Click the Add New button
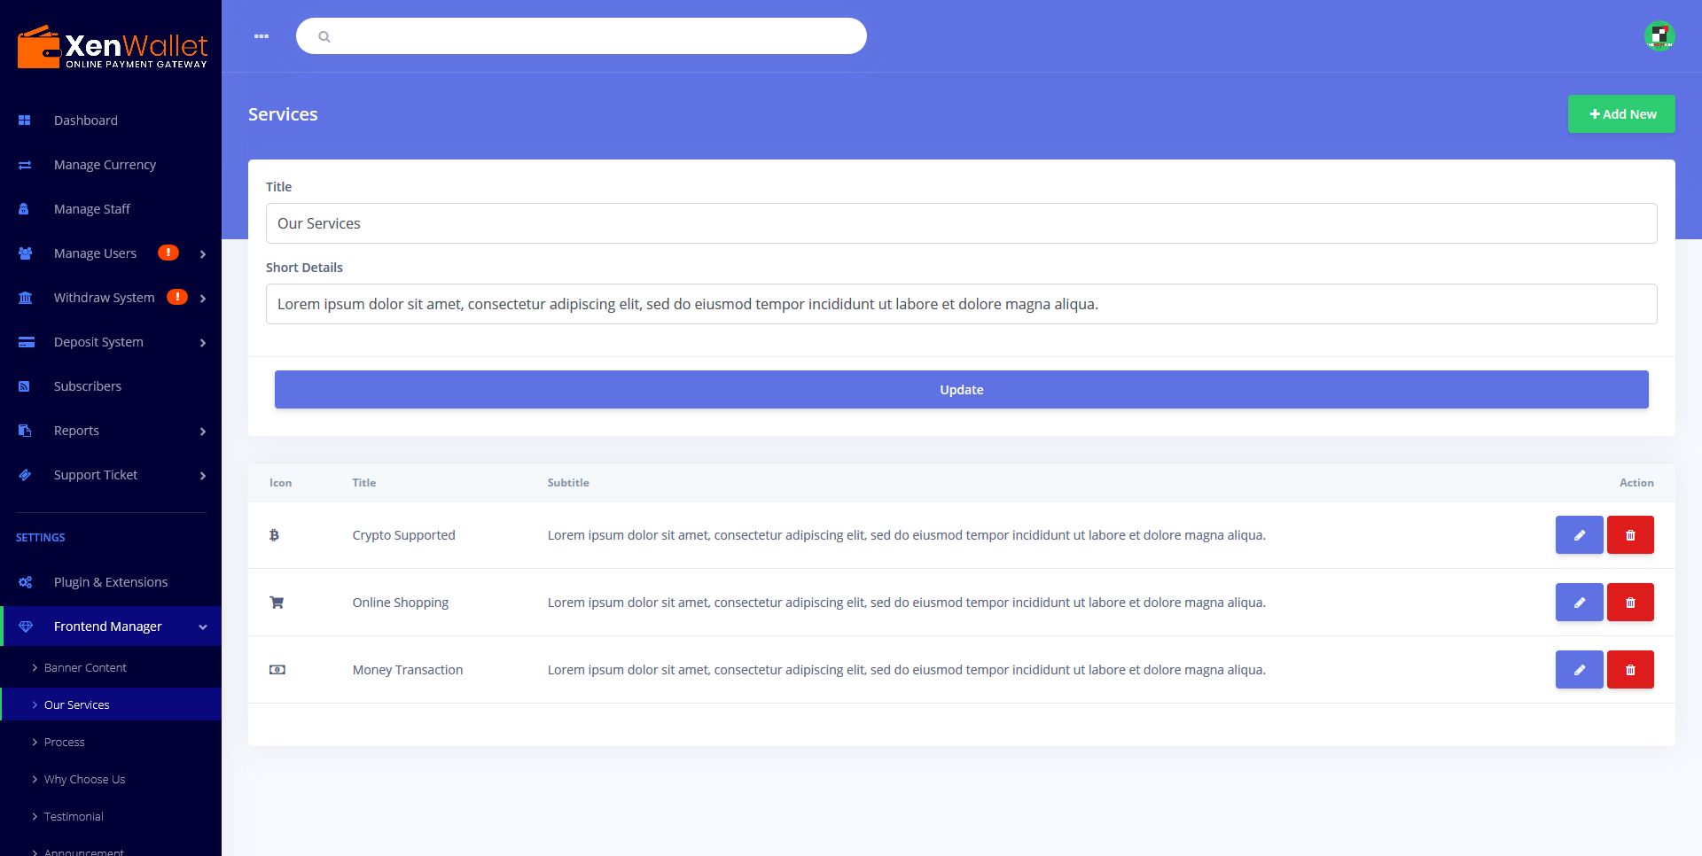Viewport: 1702px width, 856px height. point(1621,114)
